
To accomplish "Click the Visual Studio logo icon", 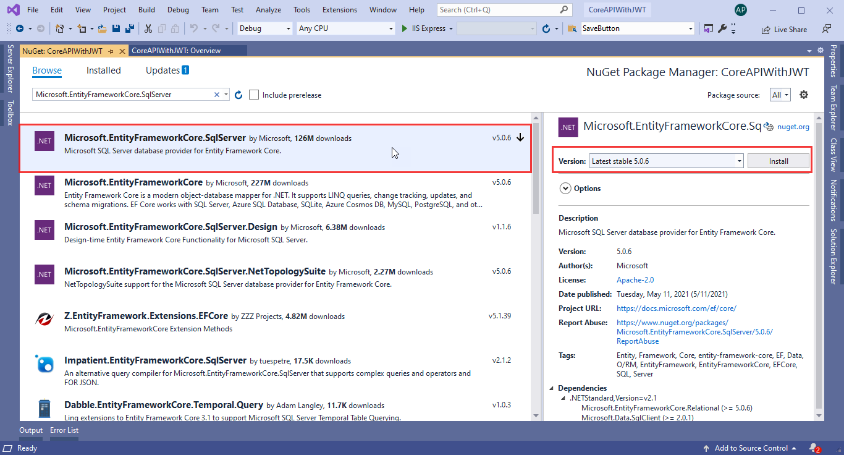I will (13, 10).
